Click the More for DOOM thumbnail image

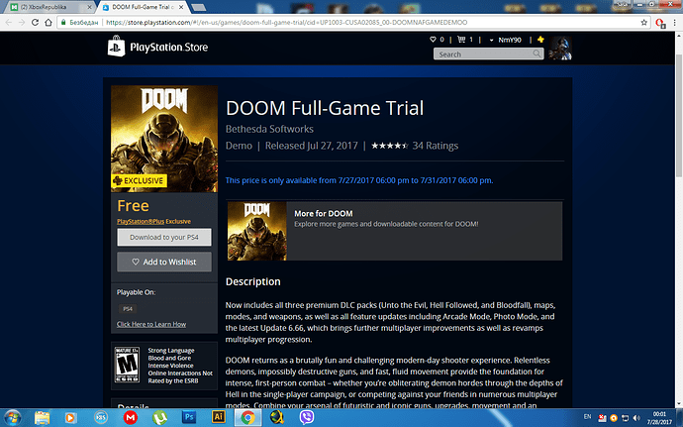[x=257, y=231]
